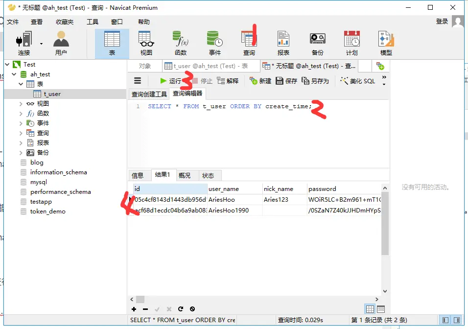The image size is (468, 329).
Task: Click the 新建 new query button
Action: [260, 81]
